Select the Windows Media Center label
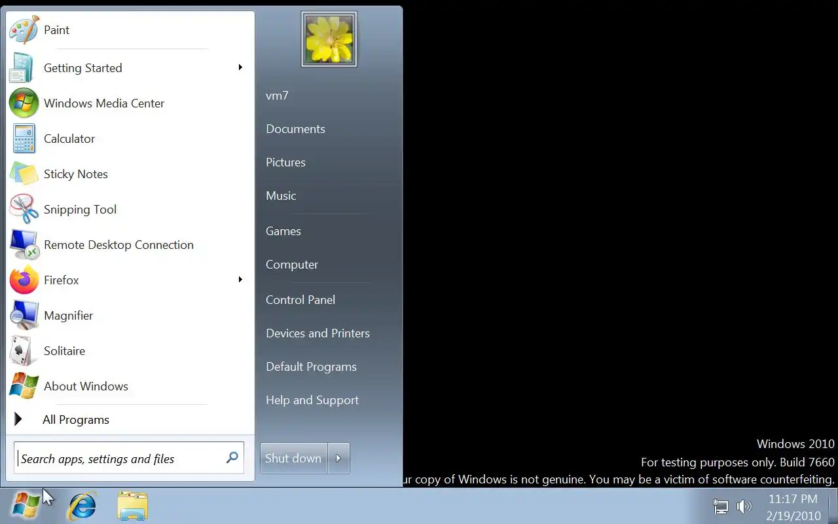 point(104,103)
